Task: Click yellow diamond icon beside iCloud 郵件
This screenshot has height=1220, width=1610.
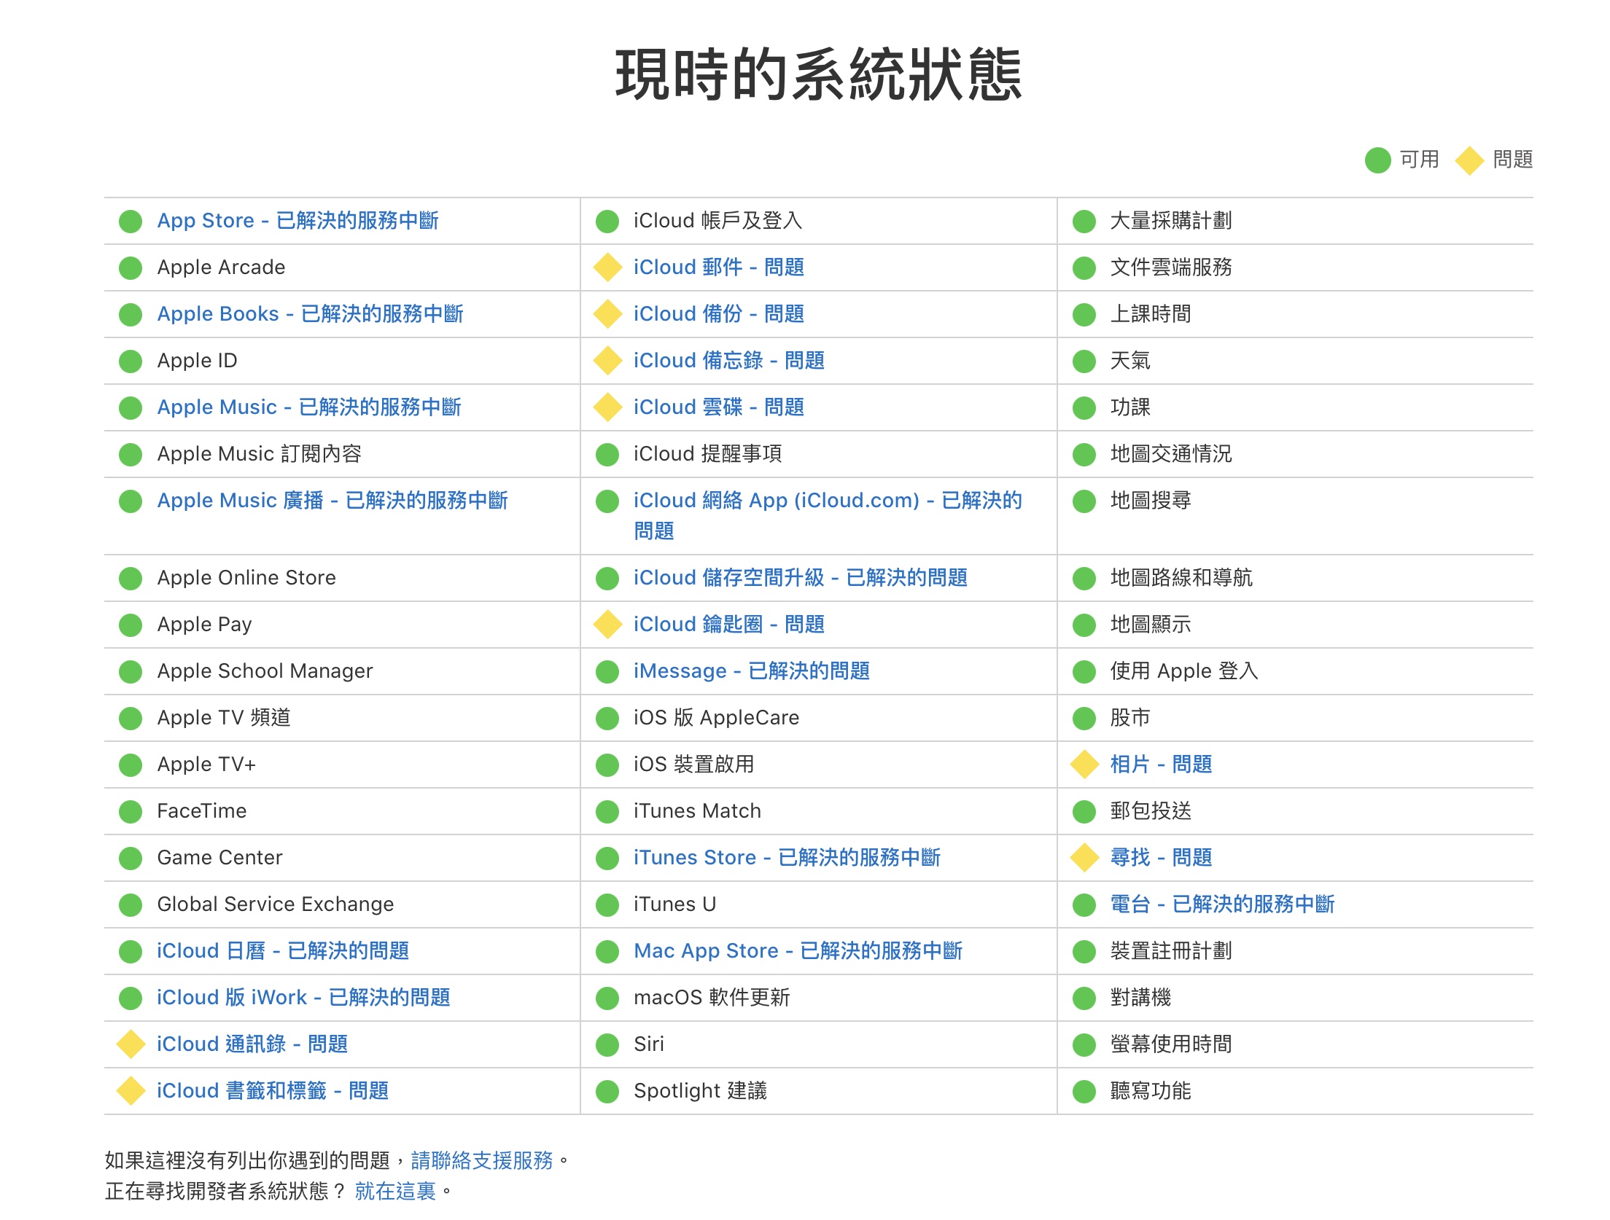Action: pos(607,267)
